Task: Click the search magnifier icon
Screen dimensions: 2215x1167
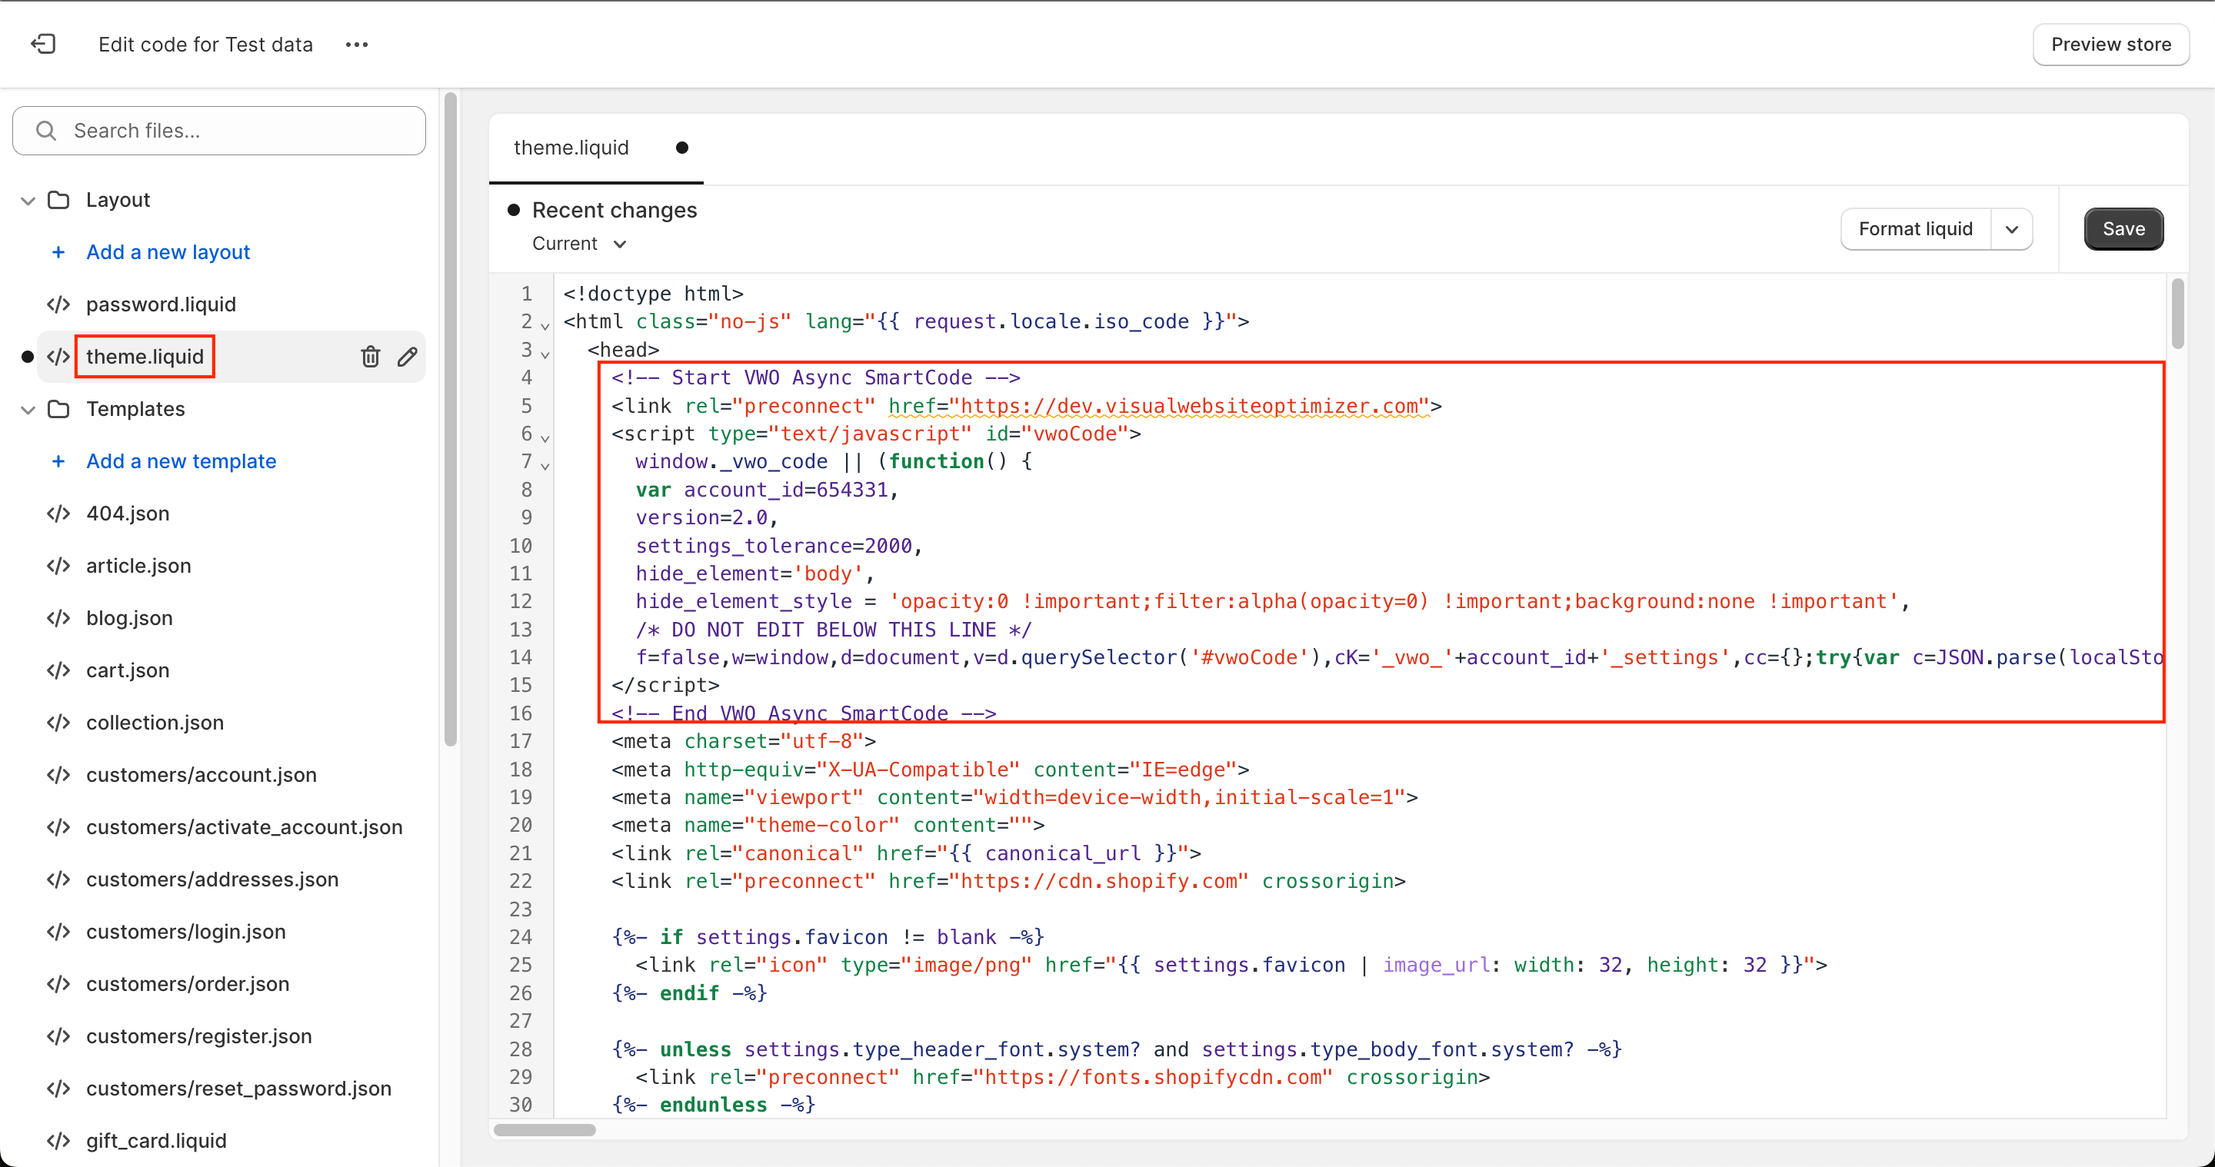Action: 46,131
